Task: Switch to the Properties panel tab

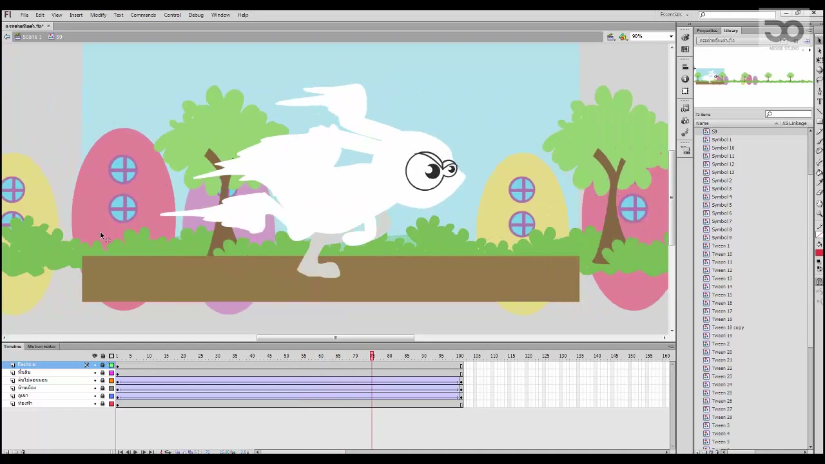Action: pos(707,31)
